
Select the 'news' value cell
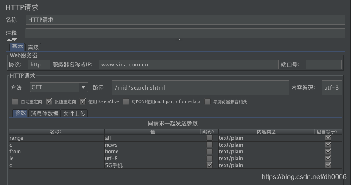(x=152, y=145)
